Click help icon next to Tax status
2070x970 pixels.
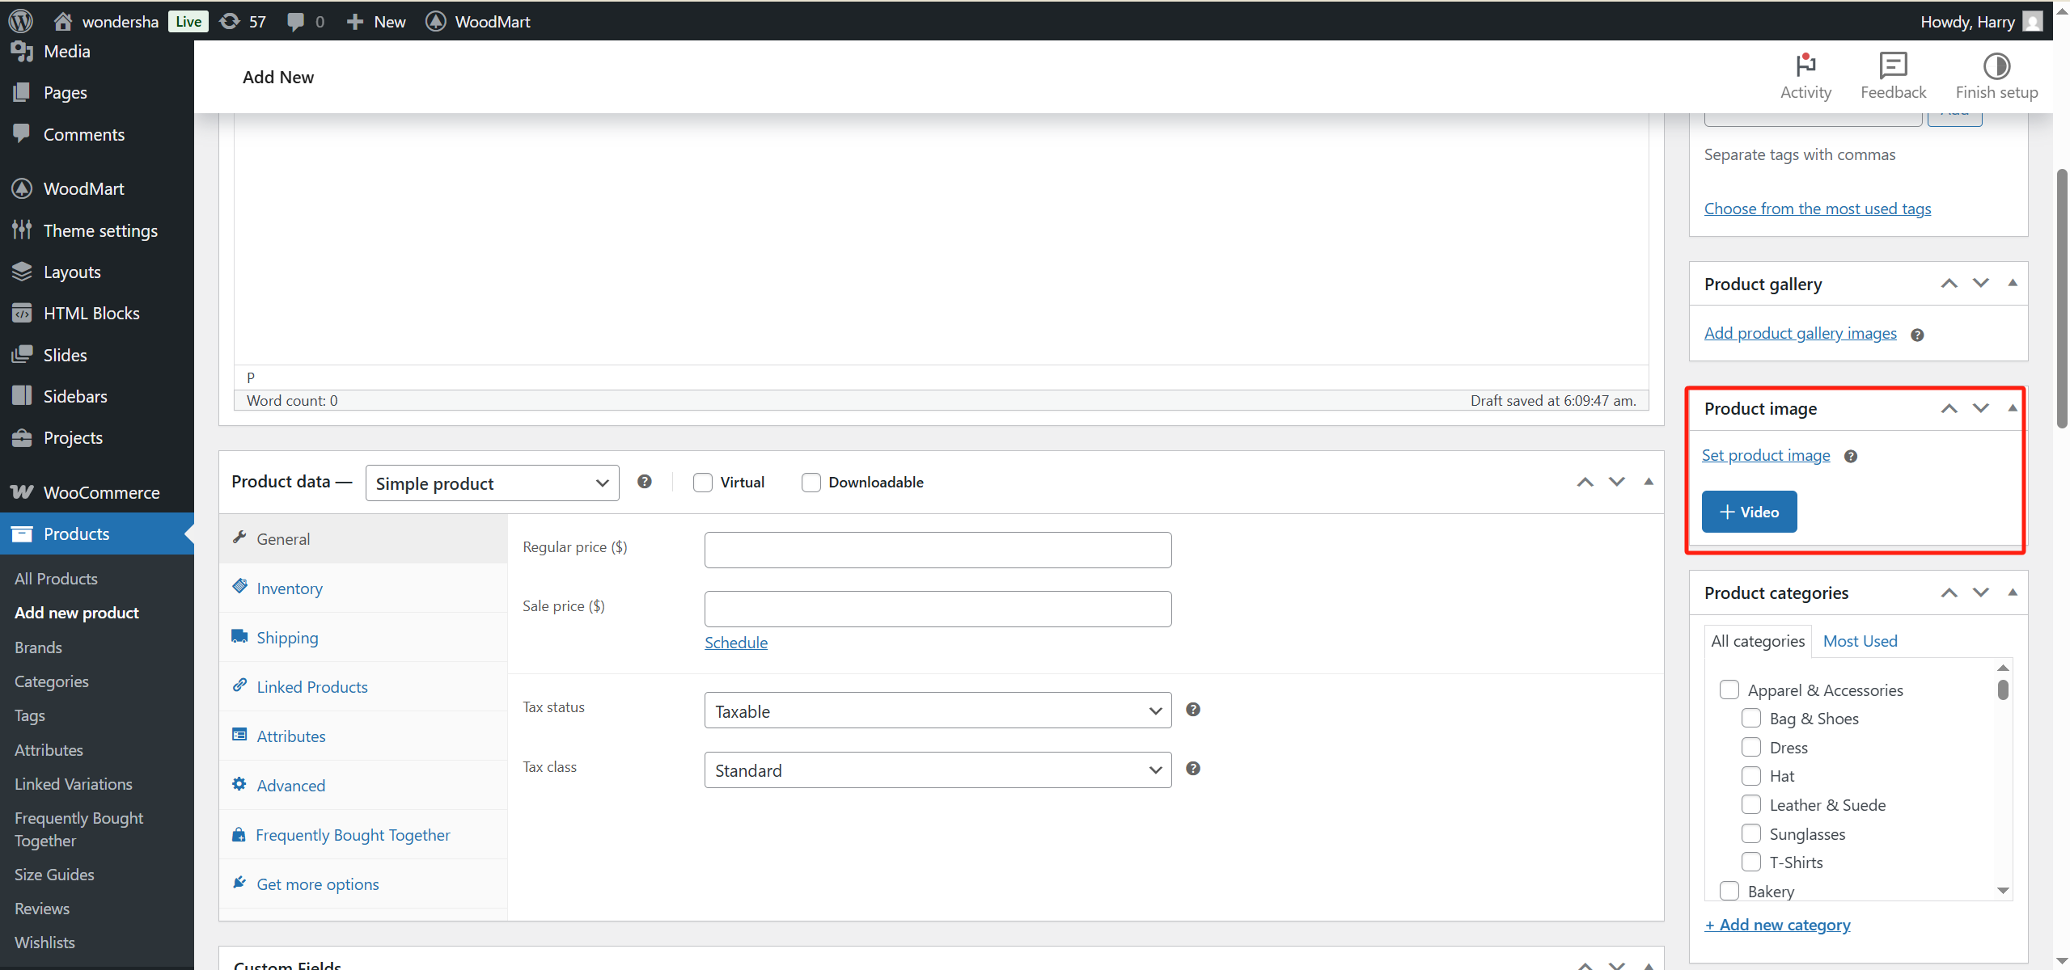click(x=1192, y=710)
